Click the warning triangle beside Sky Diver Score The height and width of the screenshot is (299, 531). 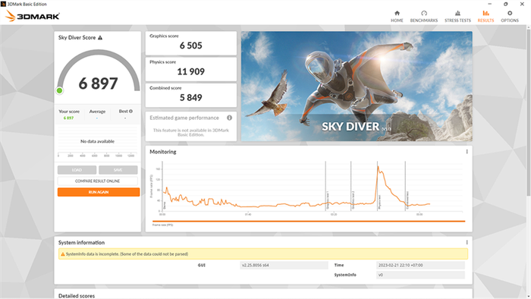pyautogui.click(x=100, y=38)
